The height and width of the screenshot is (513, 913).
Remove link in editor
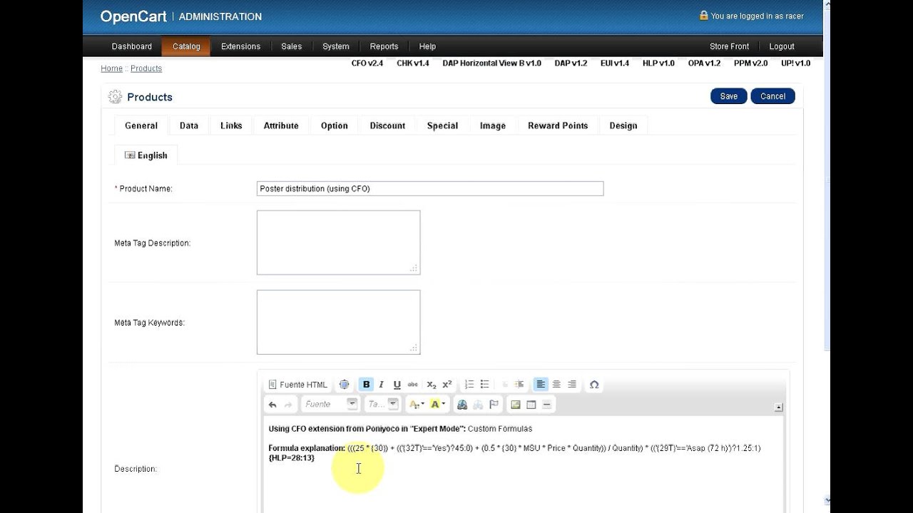478,405
